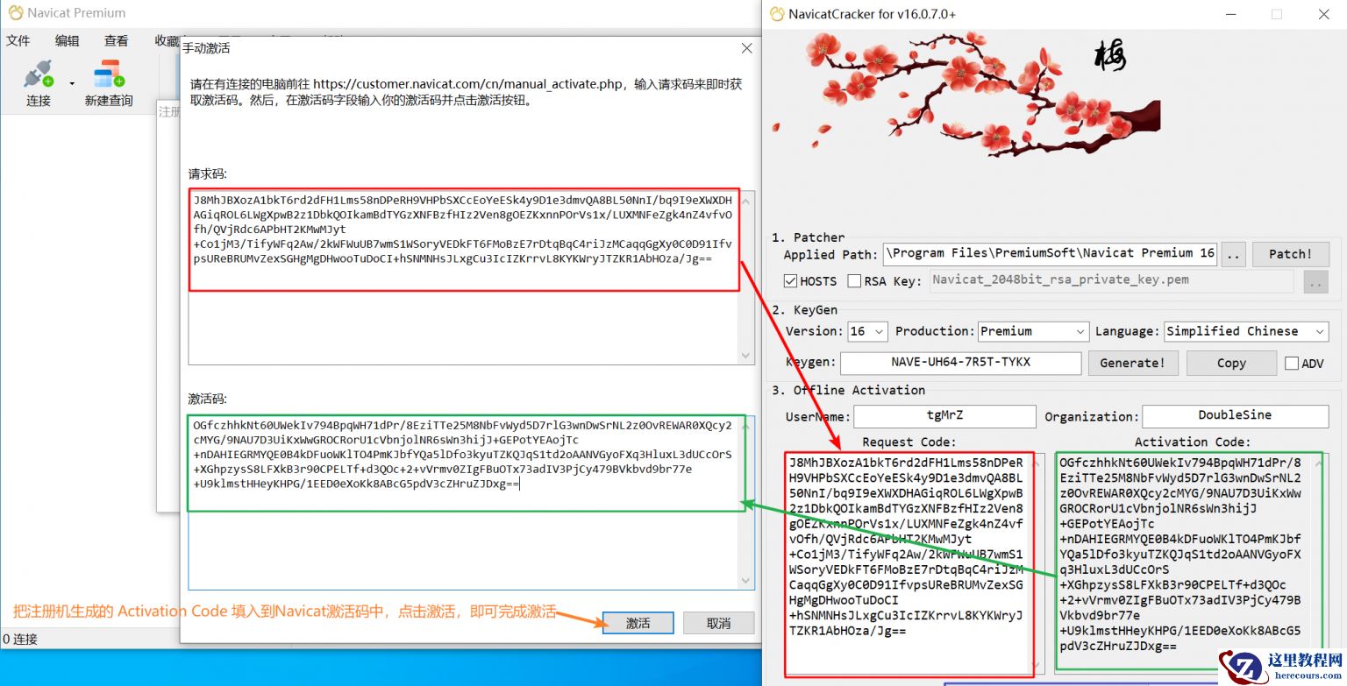Viewport: 1347px width, 686px height.
Task: Click the Activation Code box in NavicatCracker
Action: 1188,561
